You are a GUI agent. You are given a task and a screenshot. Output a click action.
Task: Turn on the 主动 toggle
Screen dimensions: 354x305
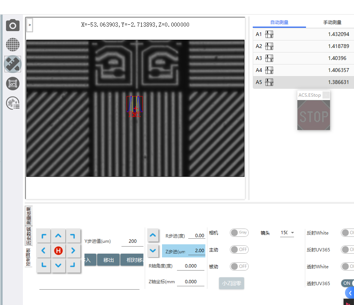pos(239,250)
